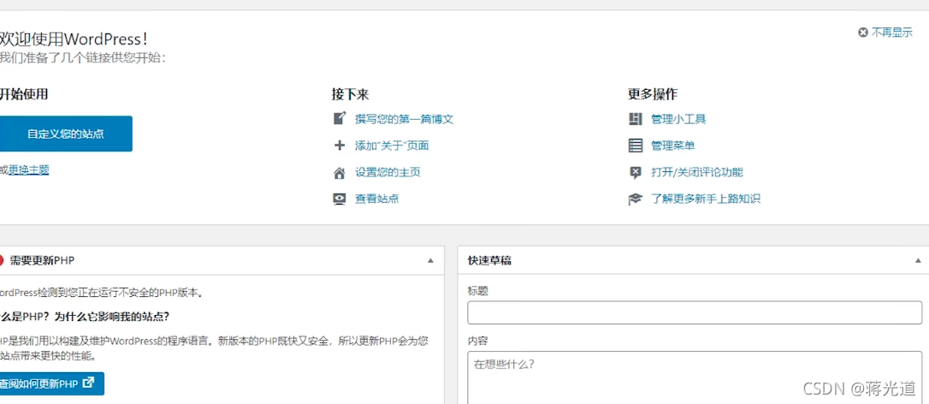Click the 快速草稿 panel heading
This screenshot has height=404, width=929.
pos(489,260)
